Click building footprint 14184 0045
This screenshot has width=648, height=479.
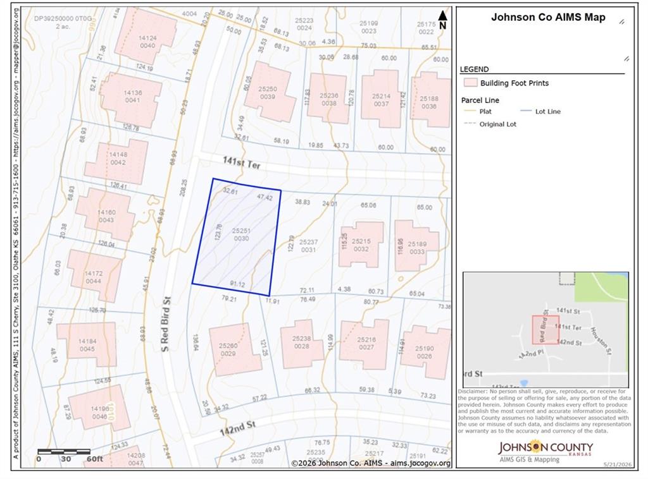point(87,344)
